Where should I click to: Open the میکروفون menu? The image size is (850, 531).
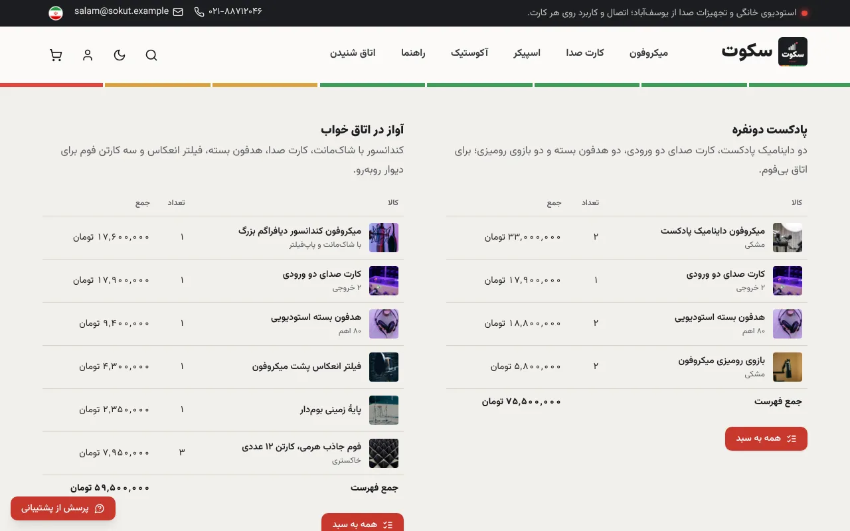(x=649, y=52)
